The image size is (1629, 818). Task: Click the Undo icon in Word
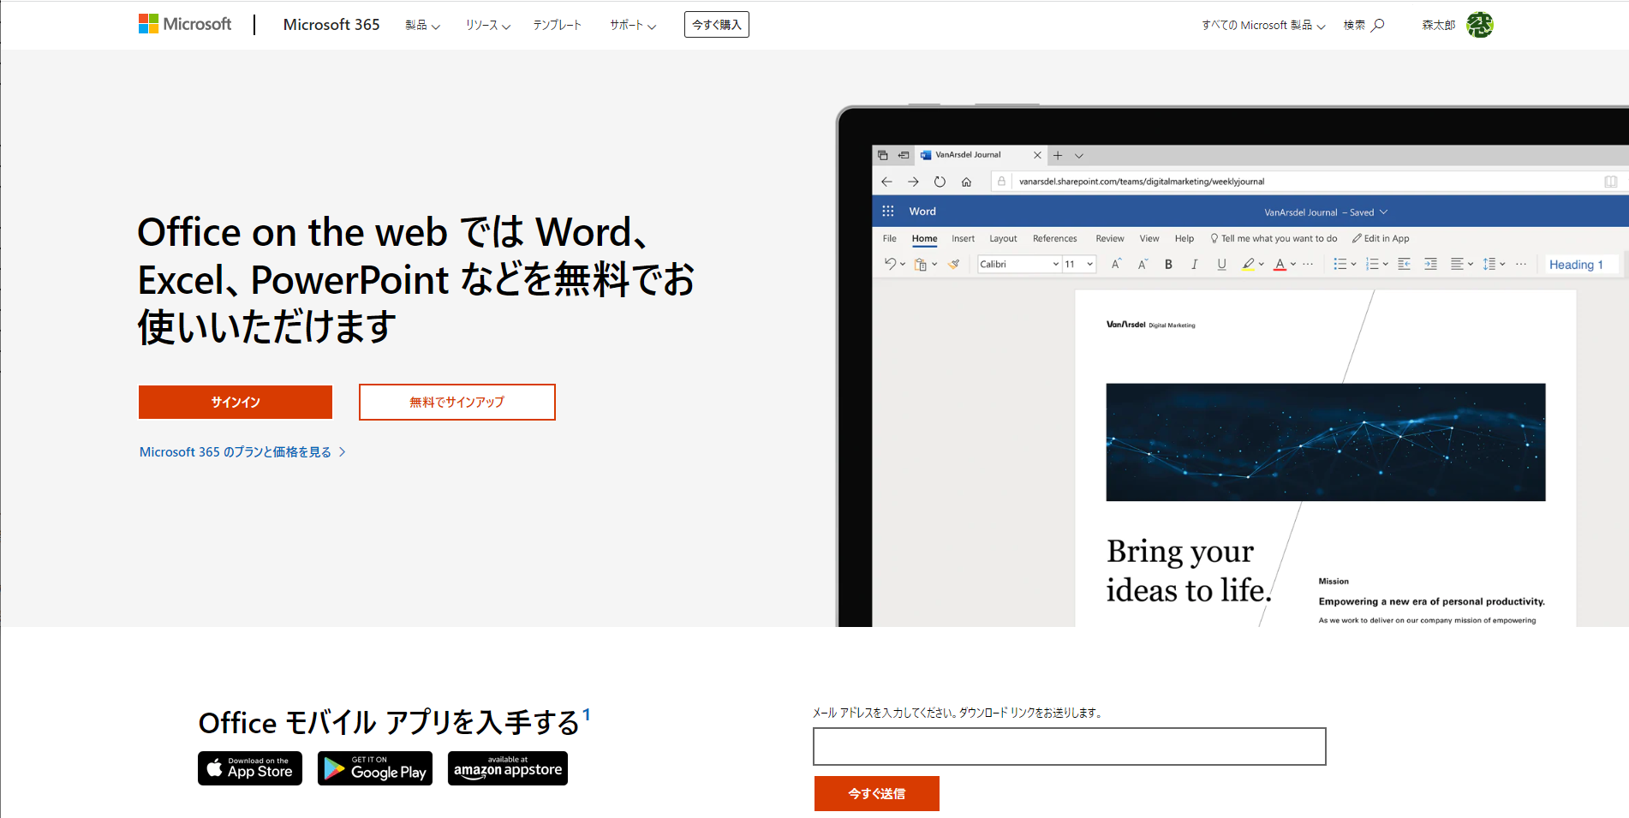890,265
